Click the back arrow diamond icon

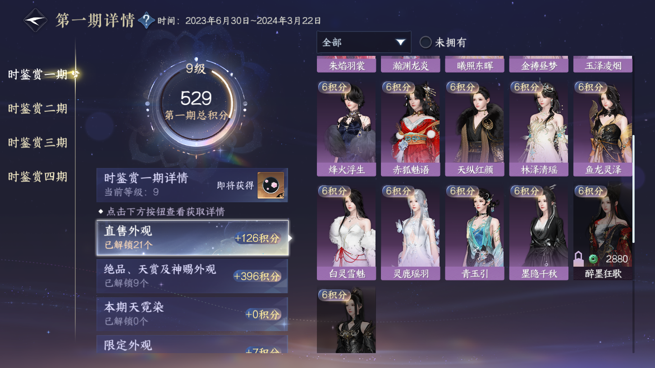click(x=36, y=20)
